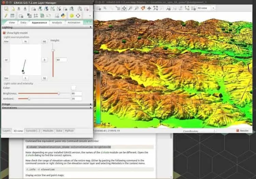Click the Ambient value field
This screenshot has width=256, height=179.
pos(76,99)
